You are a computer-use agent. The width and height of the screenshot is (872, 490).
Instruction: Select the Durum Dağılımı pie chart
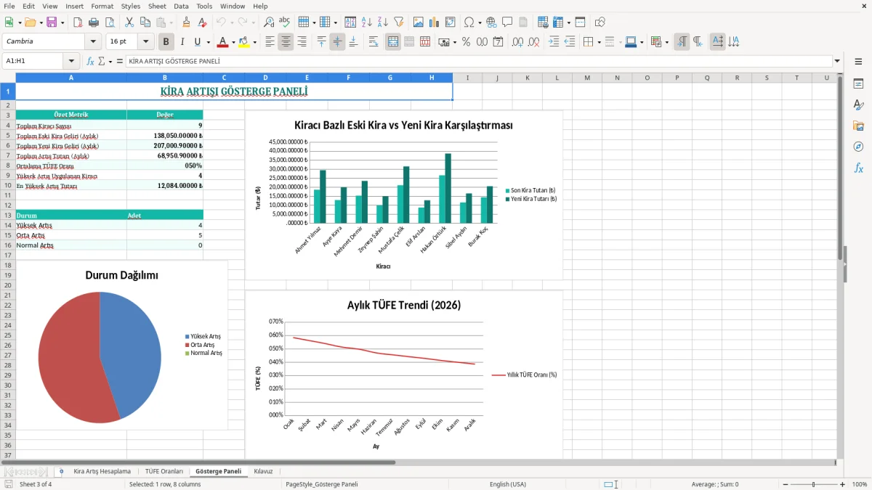click(121, 346)
